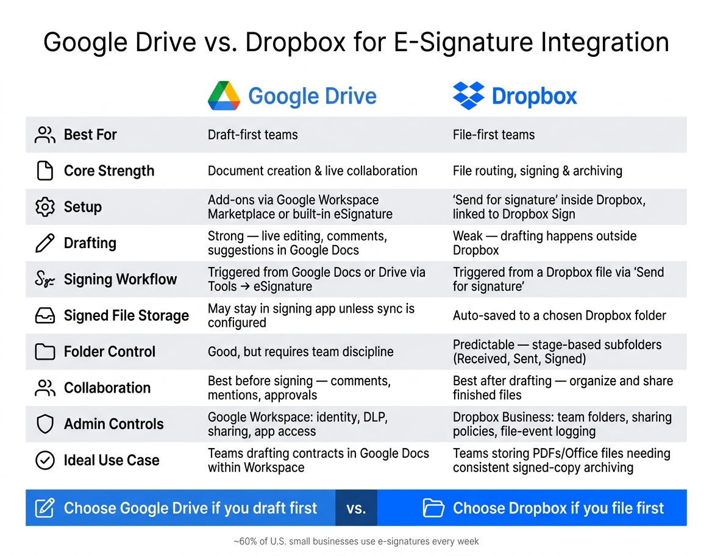Click 'Teams storing PDFs/Office files' cell

point(561,460)
